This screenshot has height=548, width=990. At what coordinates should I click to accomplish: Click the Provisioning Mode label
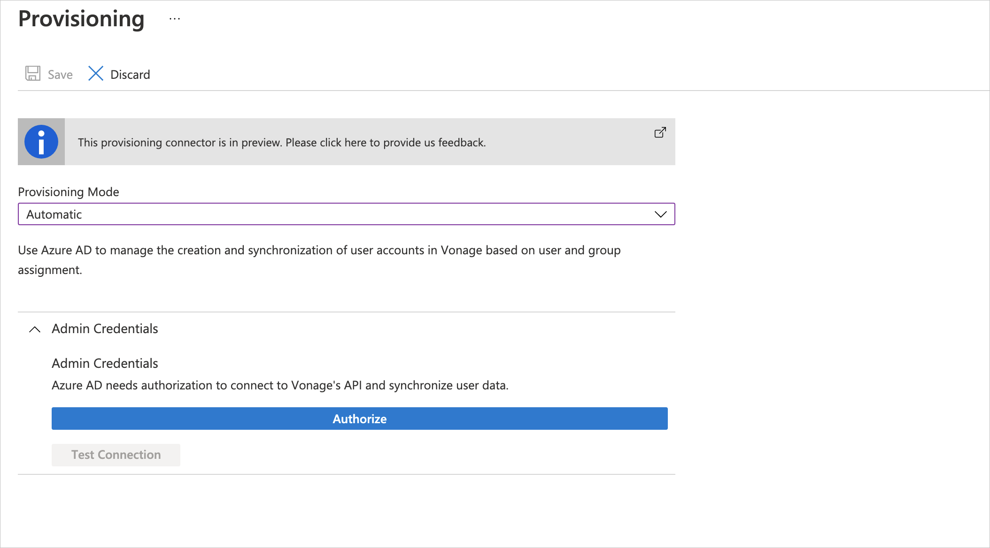click(x=69, y=192)
